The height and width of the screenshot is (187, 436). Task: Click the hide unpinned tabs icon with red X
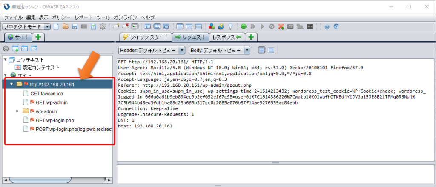[126, 27]
